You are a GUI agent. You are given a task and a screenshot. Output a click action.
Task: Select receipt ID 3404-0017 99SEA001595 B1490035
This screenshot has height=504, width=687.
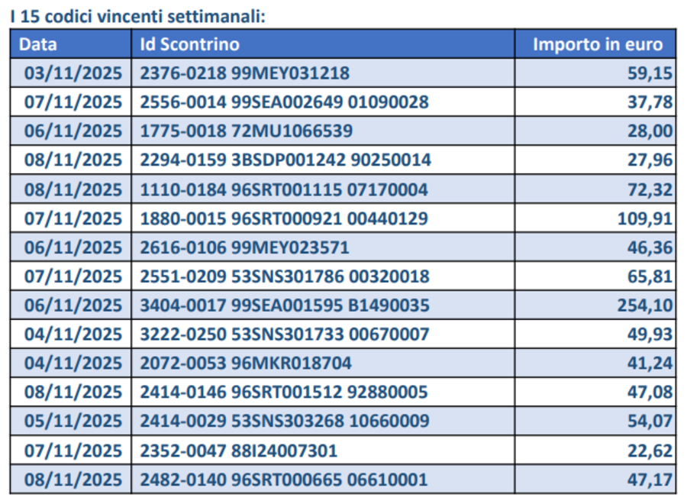click(285, 305)
